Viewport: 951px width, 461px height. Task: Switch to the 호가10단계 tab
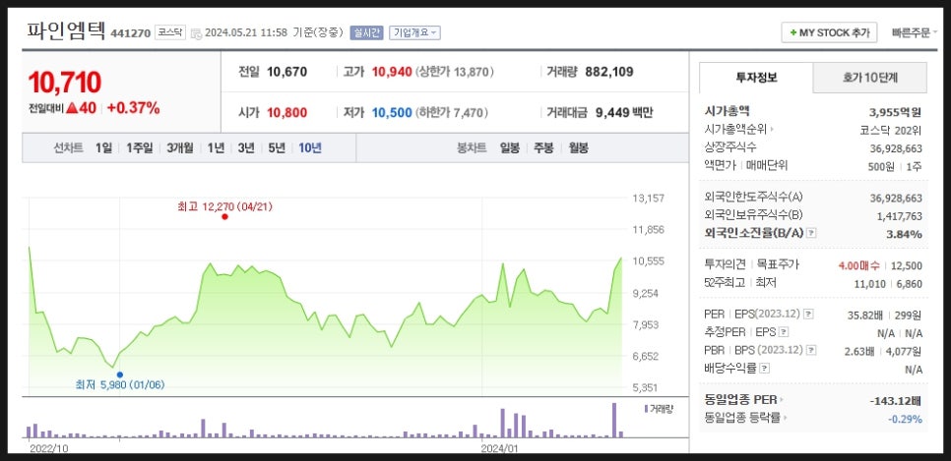(870, 78)
